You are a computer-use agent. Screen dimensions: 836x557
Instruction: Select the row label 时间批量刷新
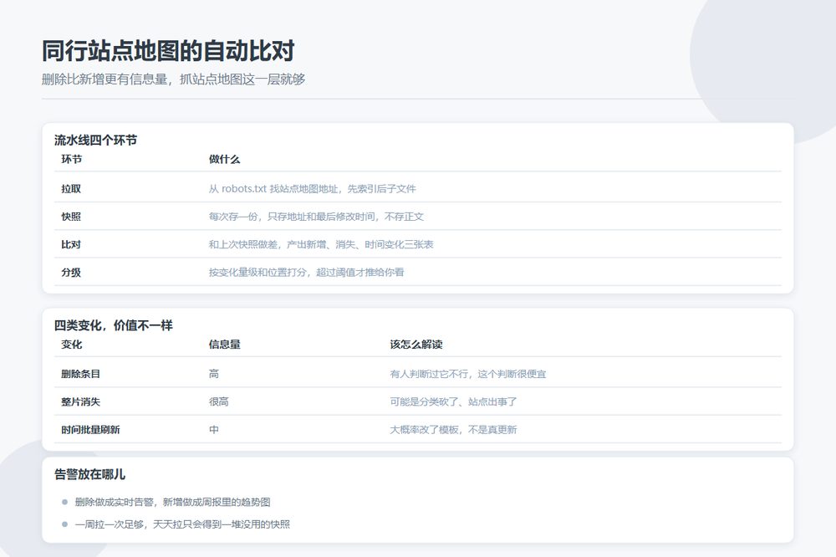coord(90,430)
